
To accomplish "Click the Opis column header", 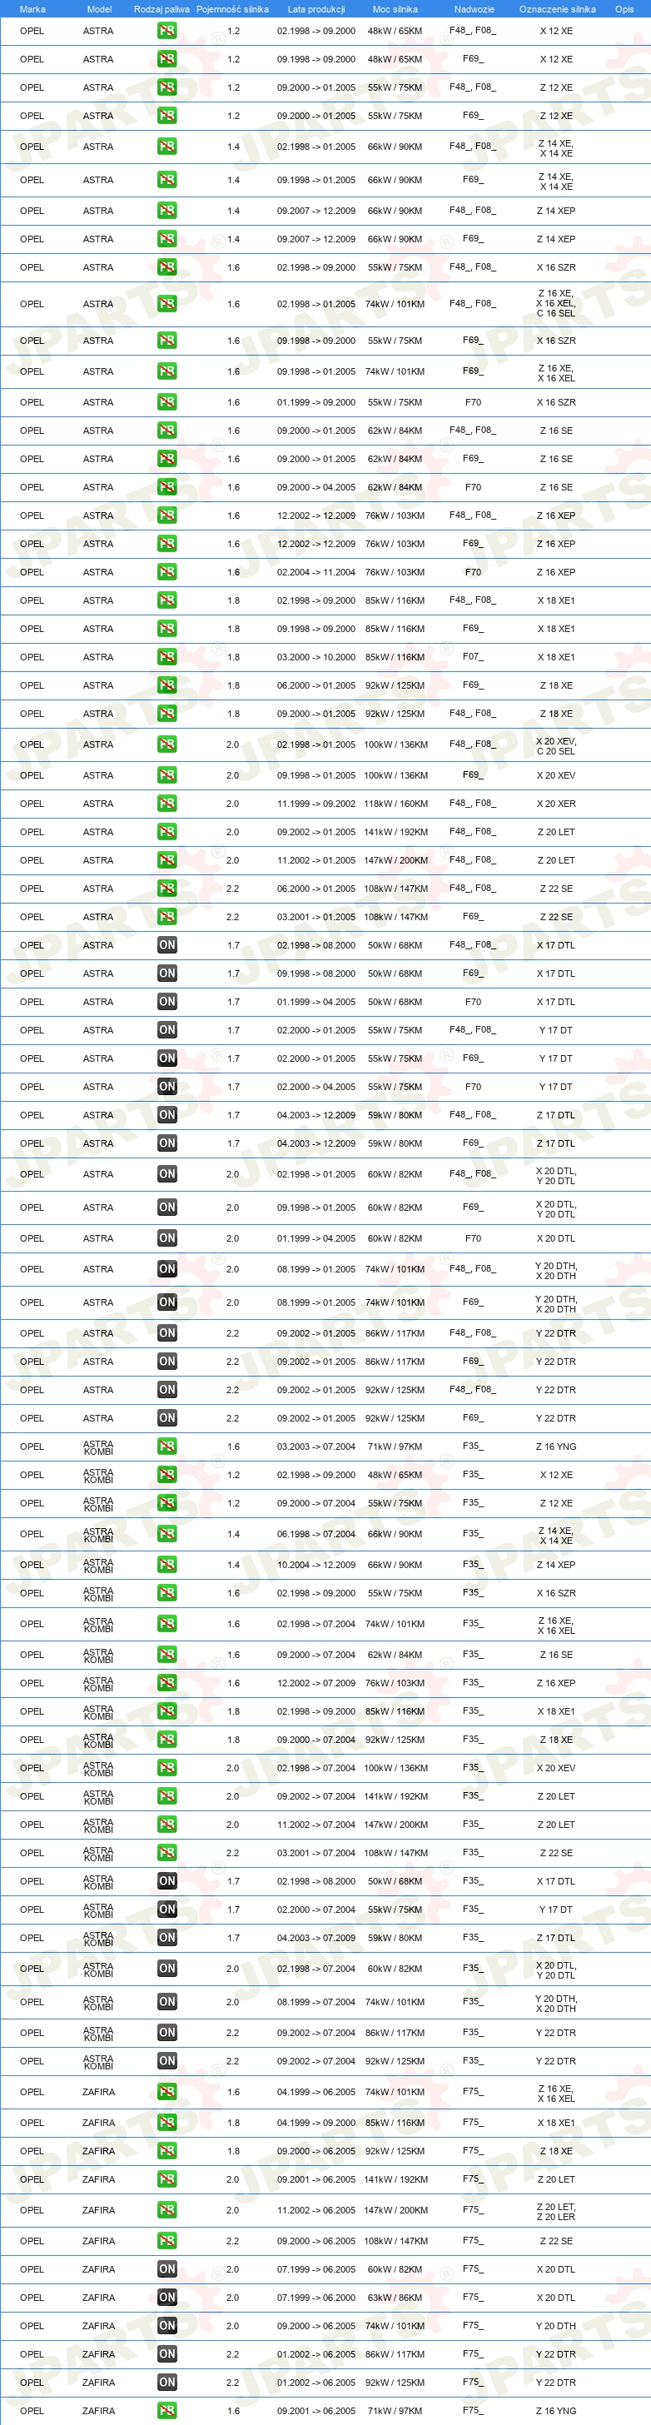I will (624, 9).
